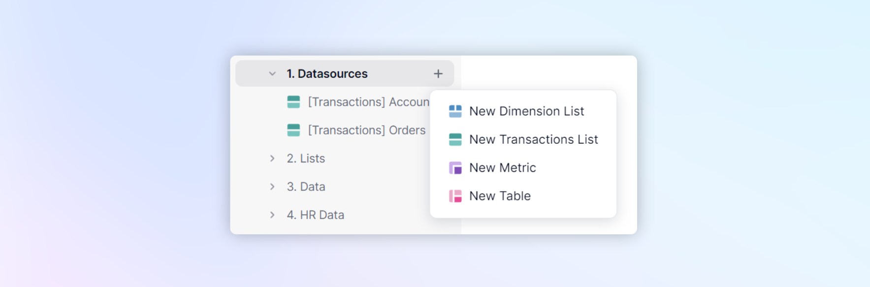Expand the 4. HR Data chevron
Screen dimensions: 870x287
[272, 215]
